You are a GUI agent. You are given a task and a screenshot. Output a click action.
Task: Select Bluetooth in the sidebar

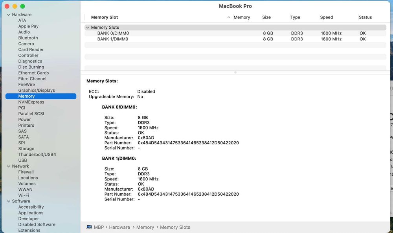[28, 38]
